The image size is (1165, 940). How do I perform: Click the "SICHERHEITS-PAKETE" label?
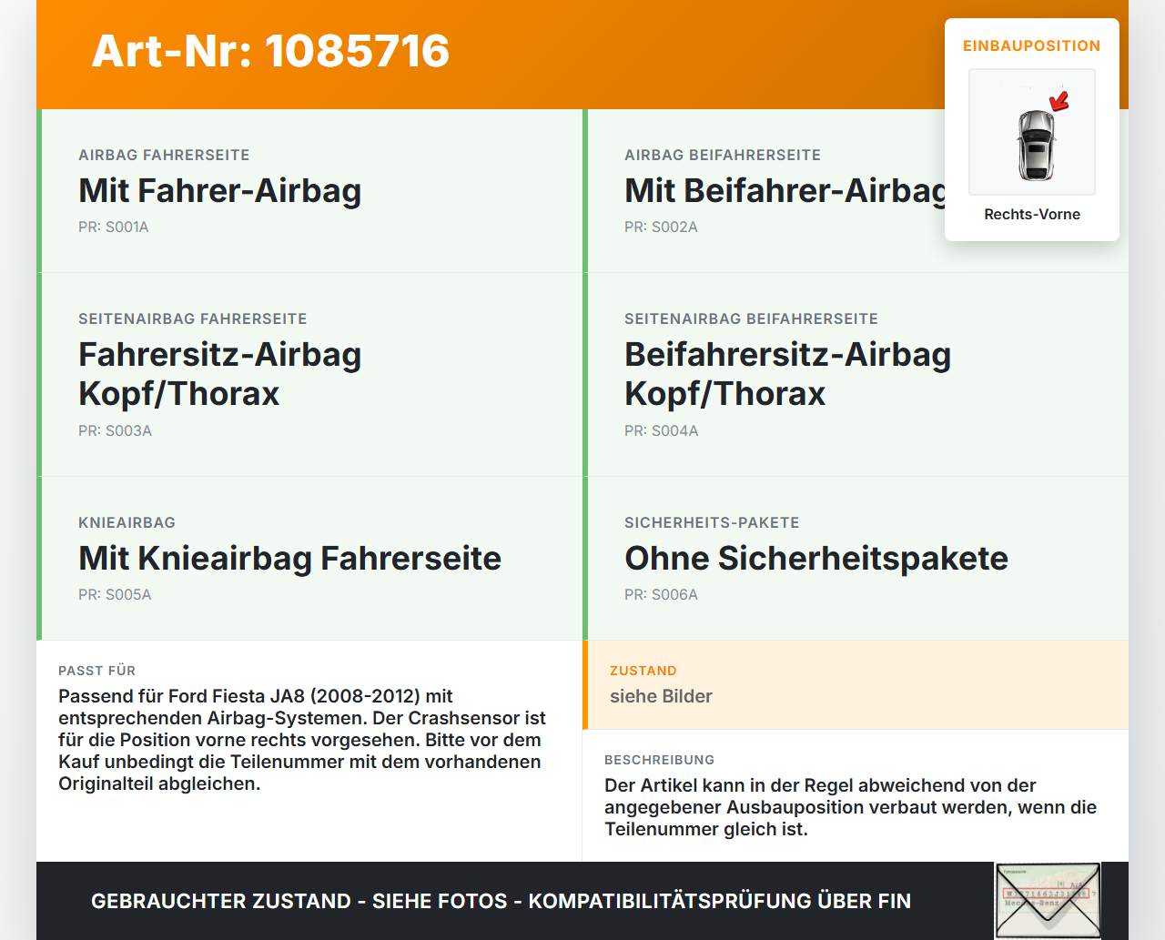[712, 522]
